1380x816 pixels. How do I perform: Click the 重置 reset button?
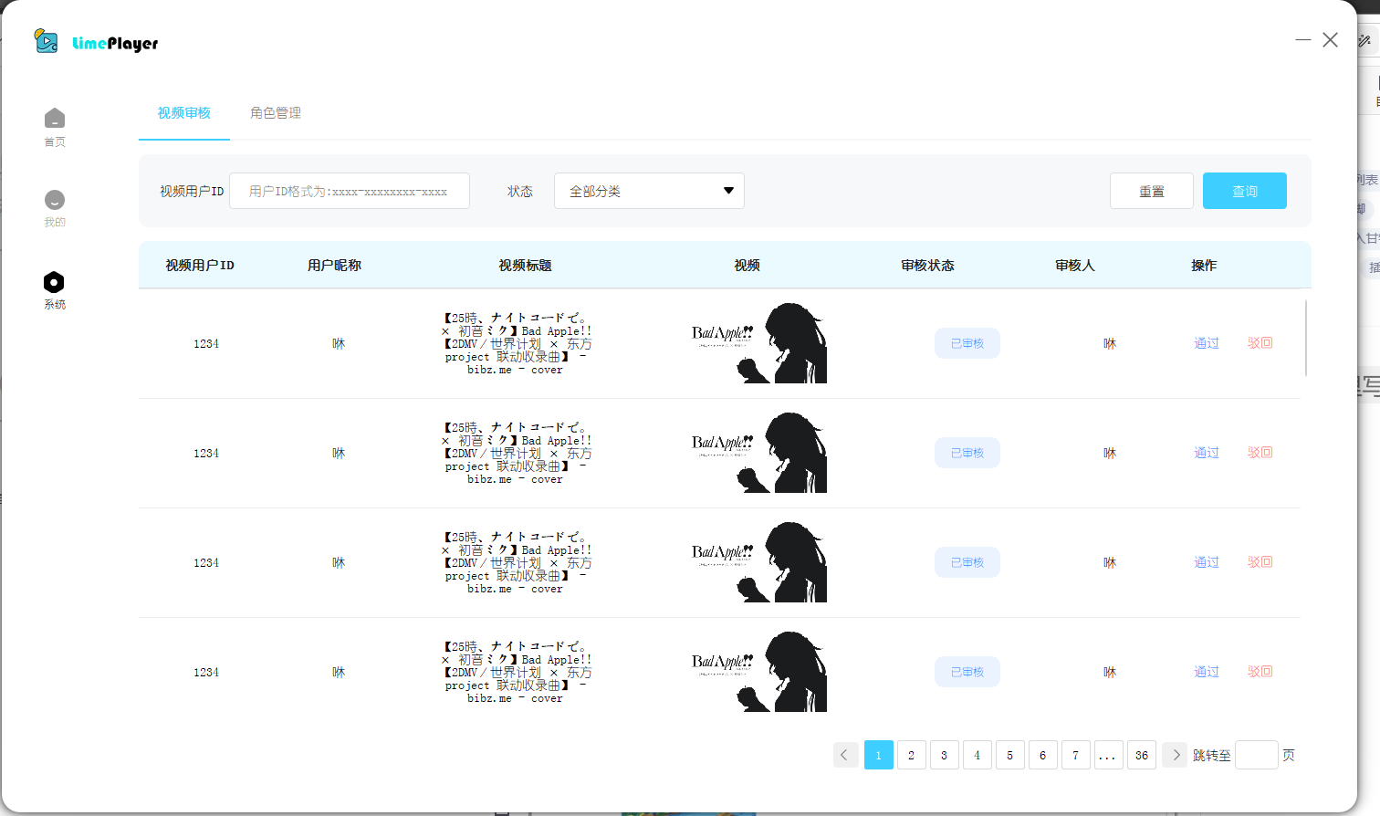coord(1152,191)
